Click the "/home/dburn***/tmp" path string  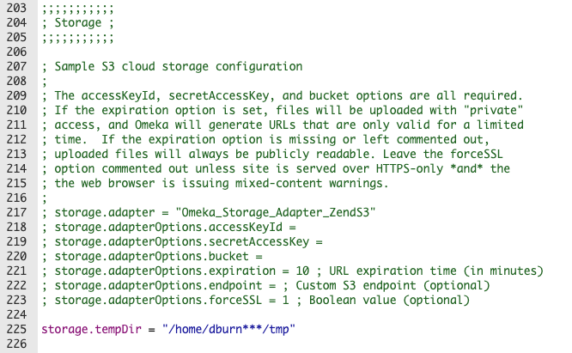coord(228,329)
